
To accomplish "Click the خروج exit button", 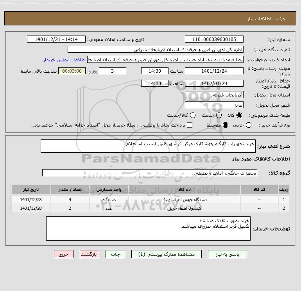I will 64,254.
